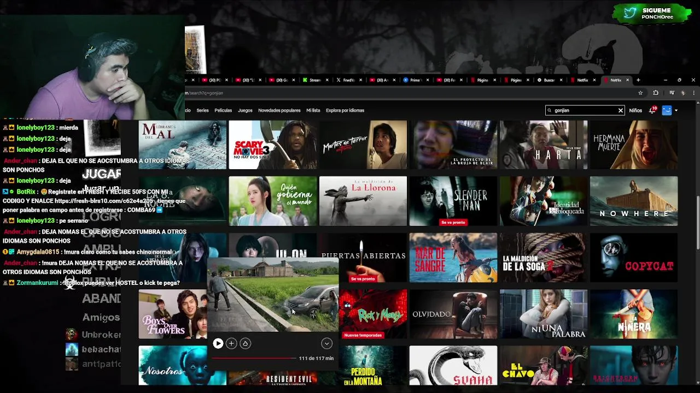Open Identidad desbloqueada thumbnail
This screenshot has width=700, height=393.
click(x=544, y=201)
